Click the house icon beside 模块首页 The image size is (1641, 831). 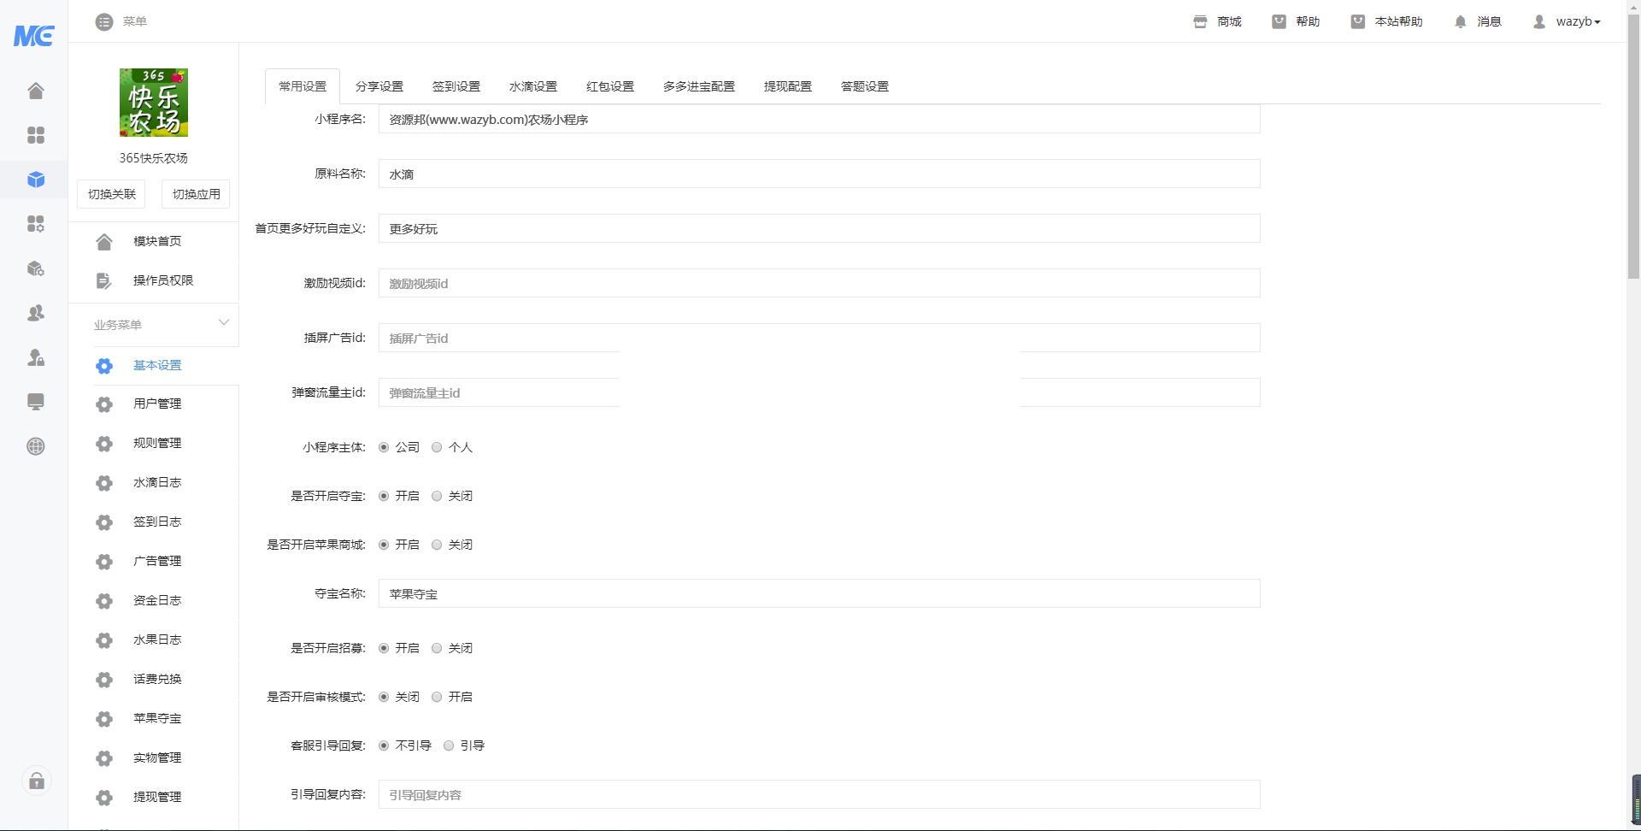tap(104, 242)
